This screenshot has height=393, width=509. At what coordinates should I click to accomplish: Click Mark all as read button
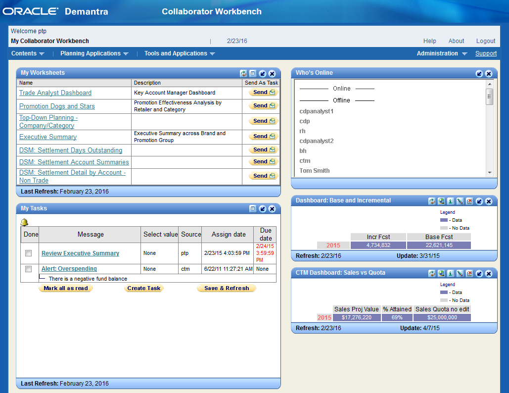click(66, 288)
